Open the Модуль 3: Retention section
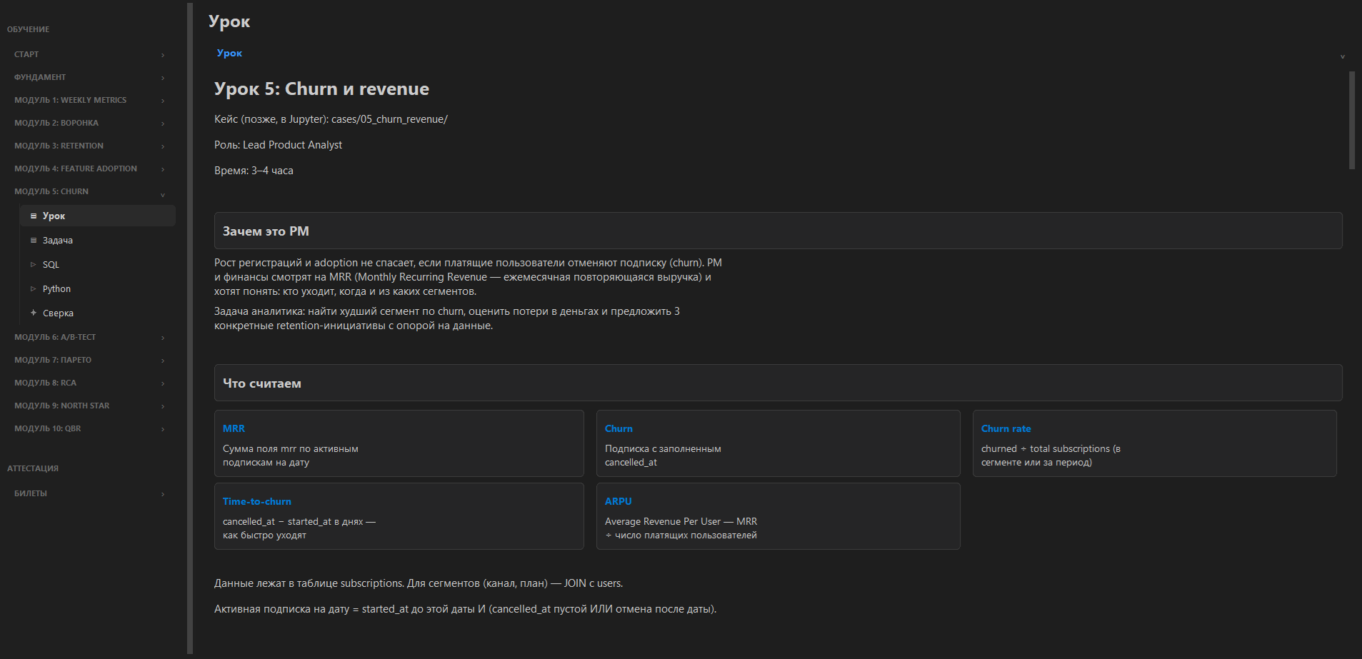The width and height of the screenshot is (1362, 659). coord(89,146)
